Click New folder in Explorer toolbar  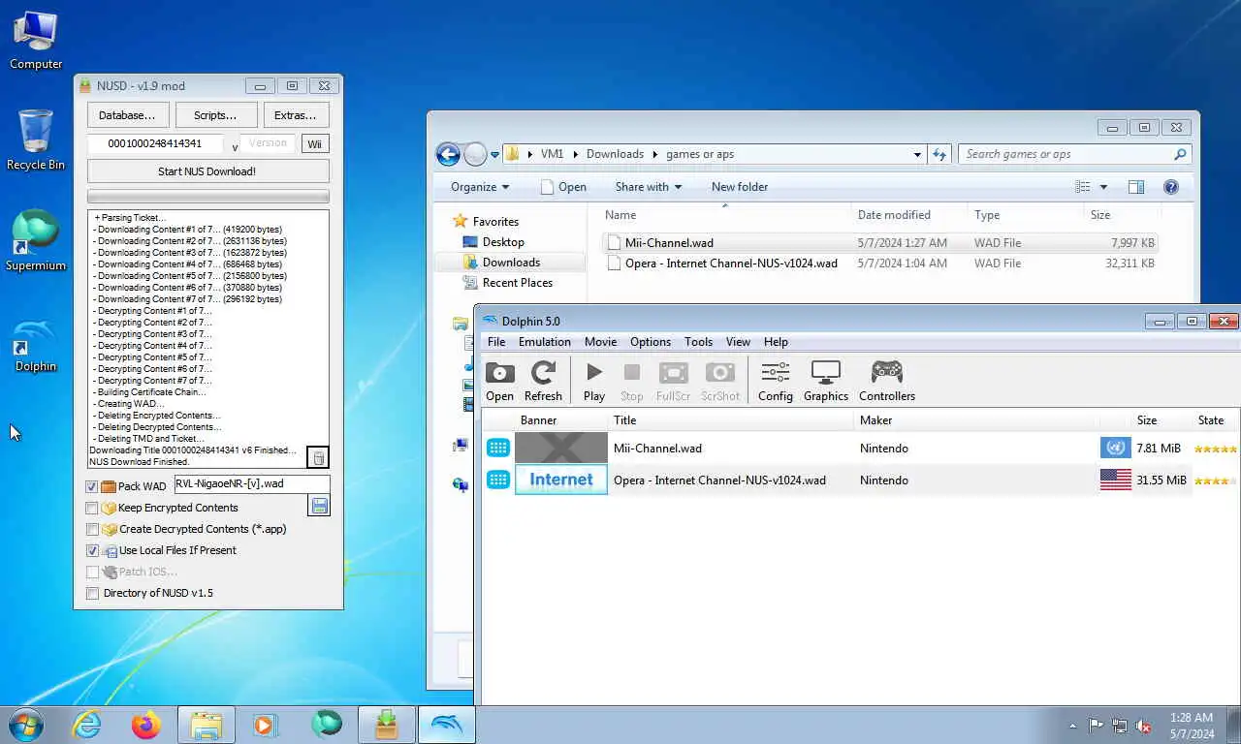tap(740, 187)
